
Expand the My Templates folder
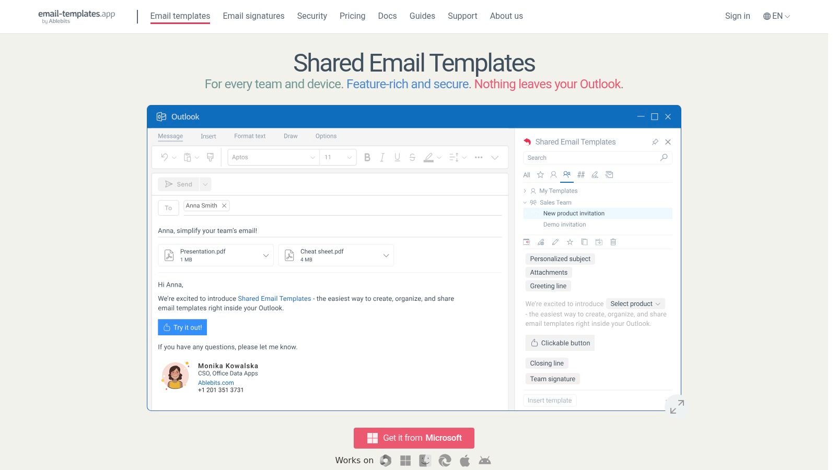(x=525, y=191)
